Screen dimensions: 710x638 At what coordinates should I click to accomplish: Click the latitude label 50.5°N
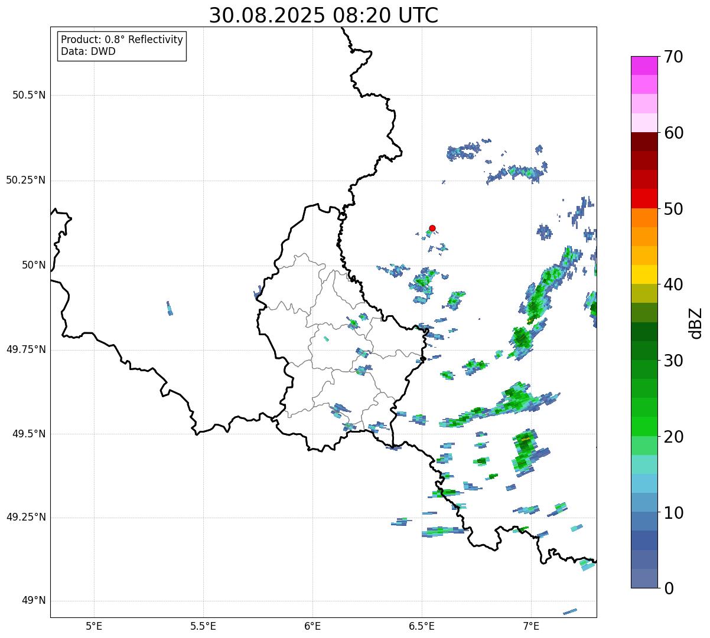[28, 95]
